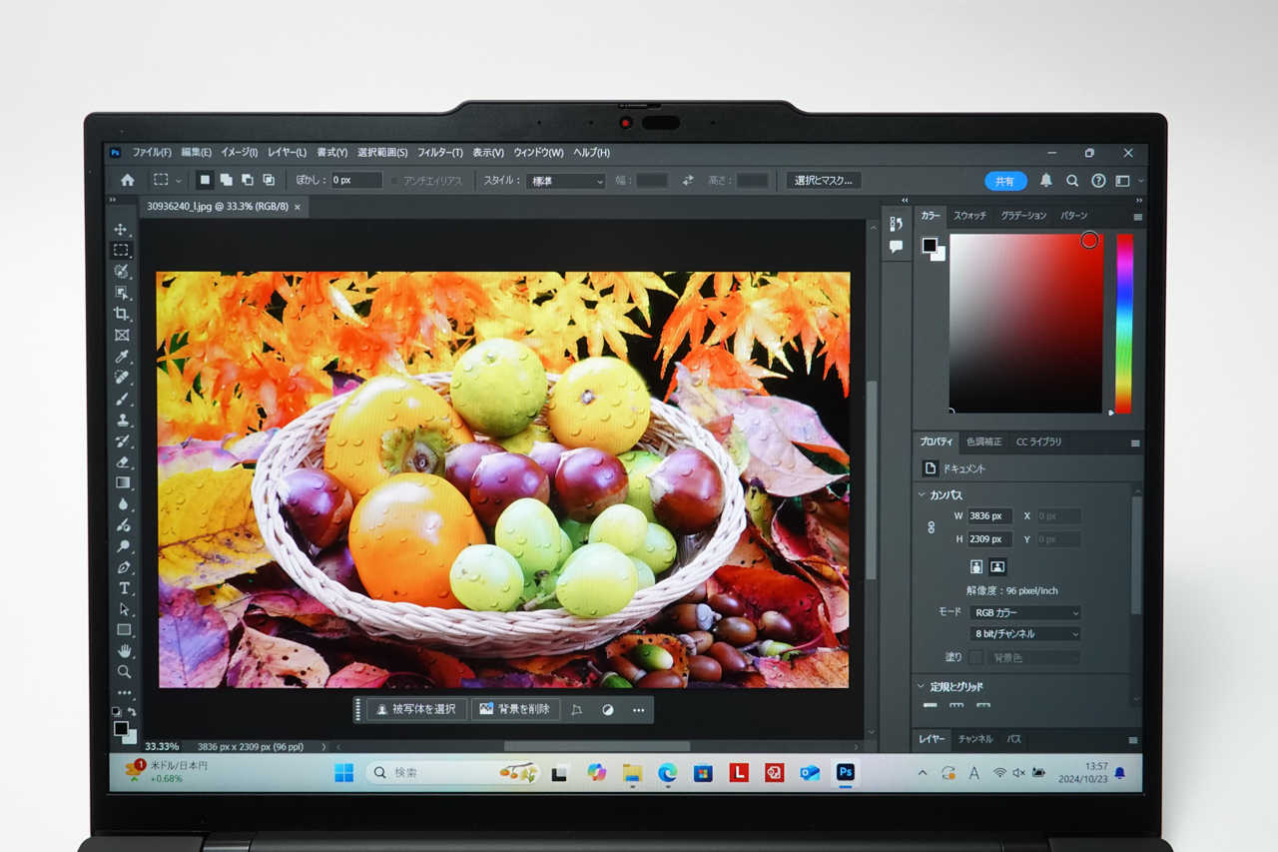Enable Add to selection mode
The image size is (1278, 852).
226,180
